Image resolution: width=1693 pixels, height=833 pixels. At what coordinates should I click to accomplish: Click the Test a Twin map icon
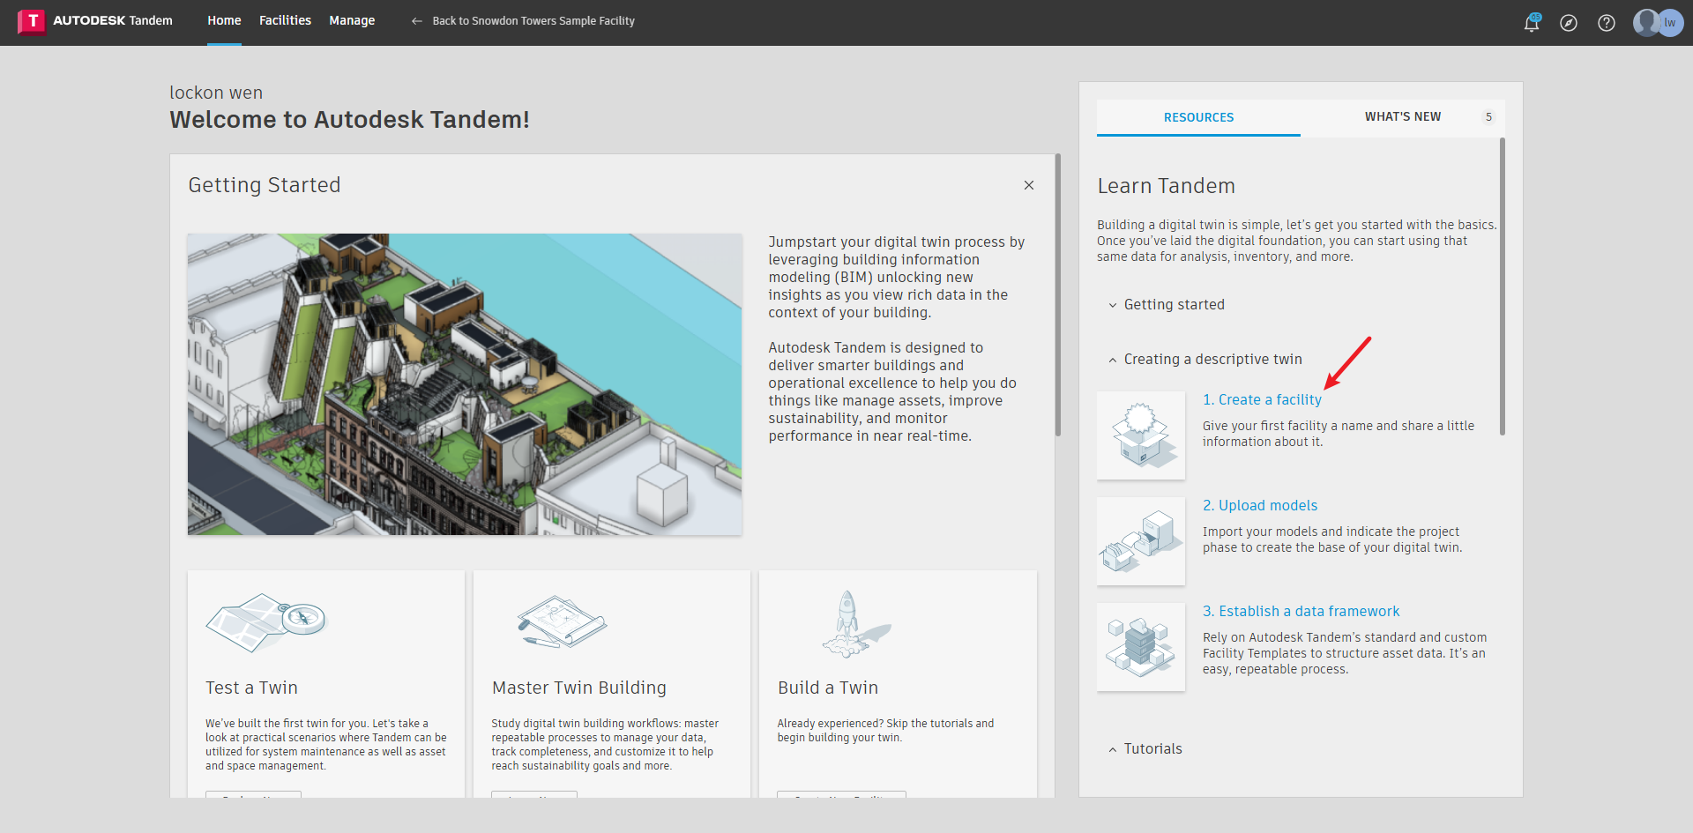(x=266, y=622)
